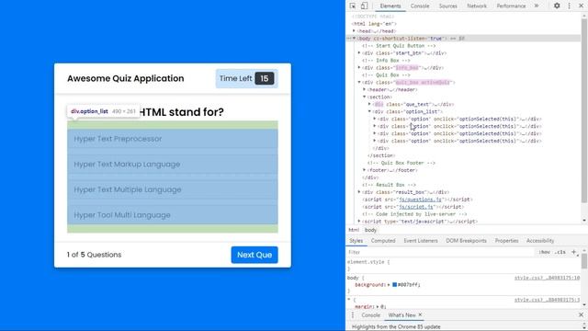Open the Computed styles tab
The image size is (588, 331).
[383, 241]
